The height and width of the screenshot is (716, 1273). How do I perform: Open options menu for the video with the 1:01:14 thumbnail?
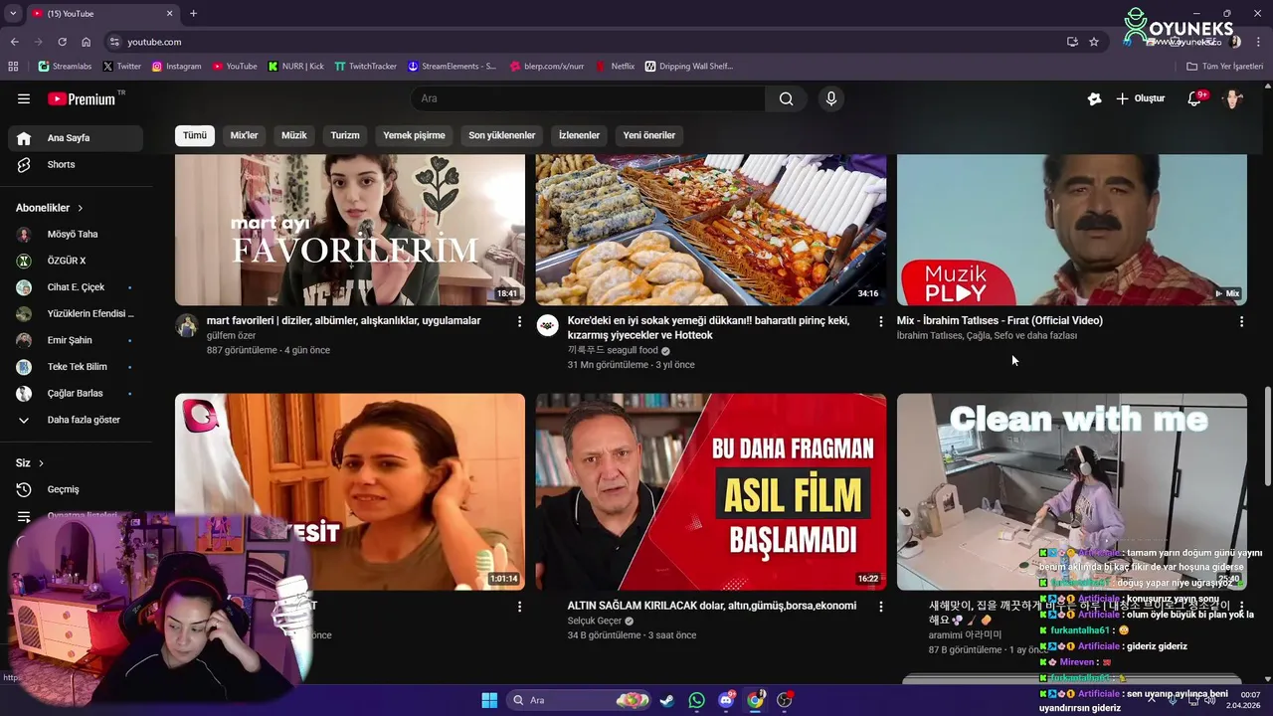click(x=519, y=607)
